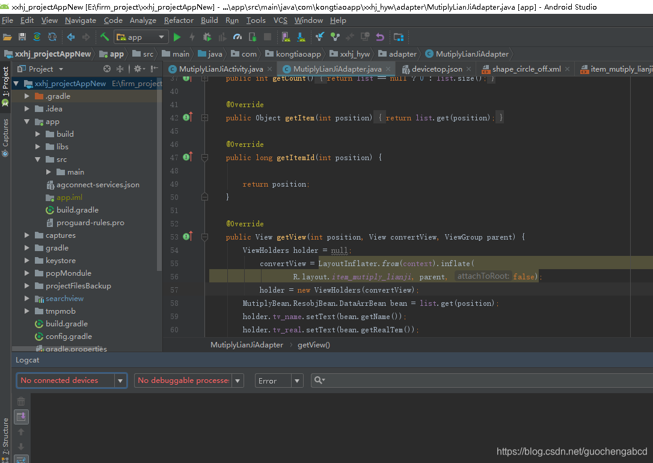Switch to shape_circle_off.xml tab
This screenshot has width=653, height=463.
point(526,69)
